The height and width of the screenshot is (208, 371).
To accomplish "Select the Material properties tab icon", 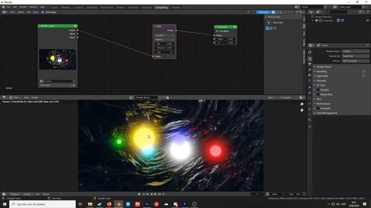I will (310, 120).
